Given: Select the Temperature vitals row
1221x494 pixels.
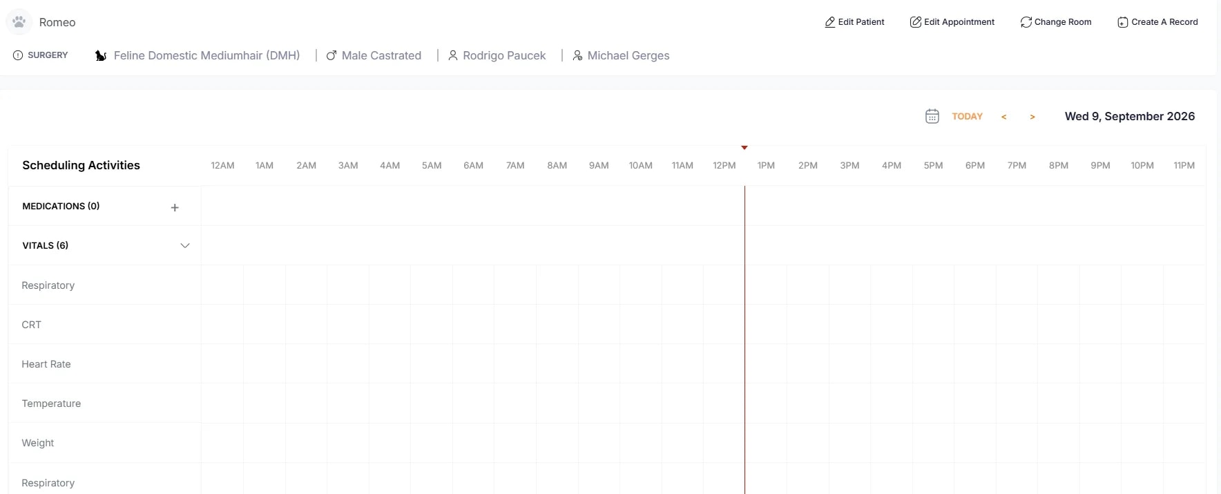Looking at the screenshot, I should (x=105, y=403).
